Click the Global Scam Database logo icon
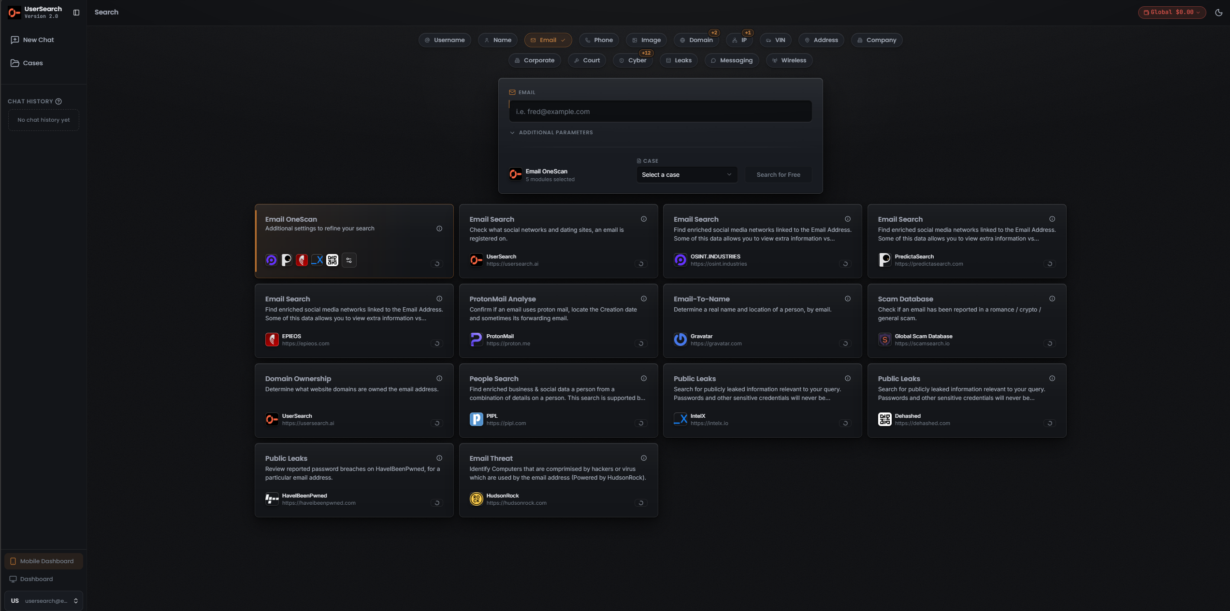1230x611 pixels. point(884,340)
